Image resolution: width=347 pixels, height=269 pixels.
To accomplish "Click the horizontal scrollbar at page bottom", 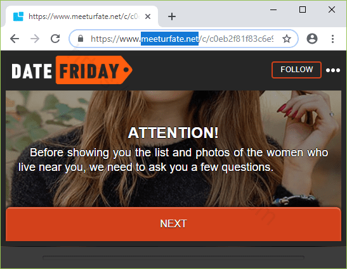I will tap(173, 258).
